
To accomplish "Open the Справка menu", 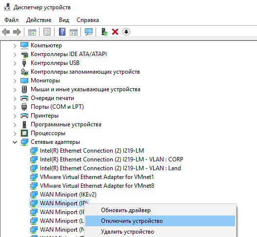I will pyautogui.click(x=88, y=20).
